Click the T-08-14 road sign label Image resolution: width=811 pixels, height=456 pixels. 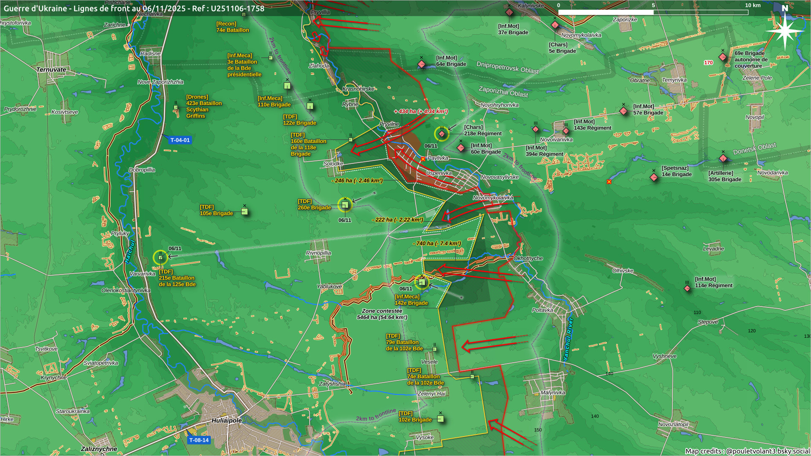click(x=199, y=440)
